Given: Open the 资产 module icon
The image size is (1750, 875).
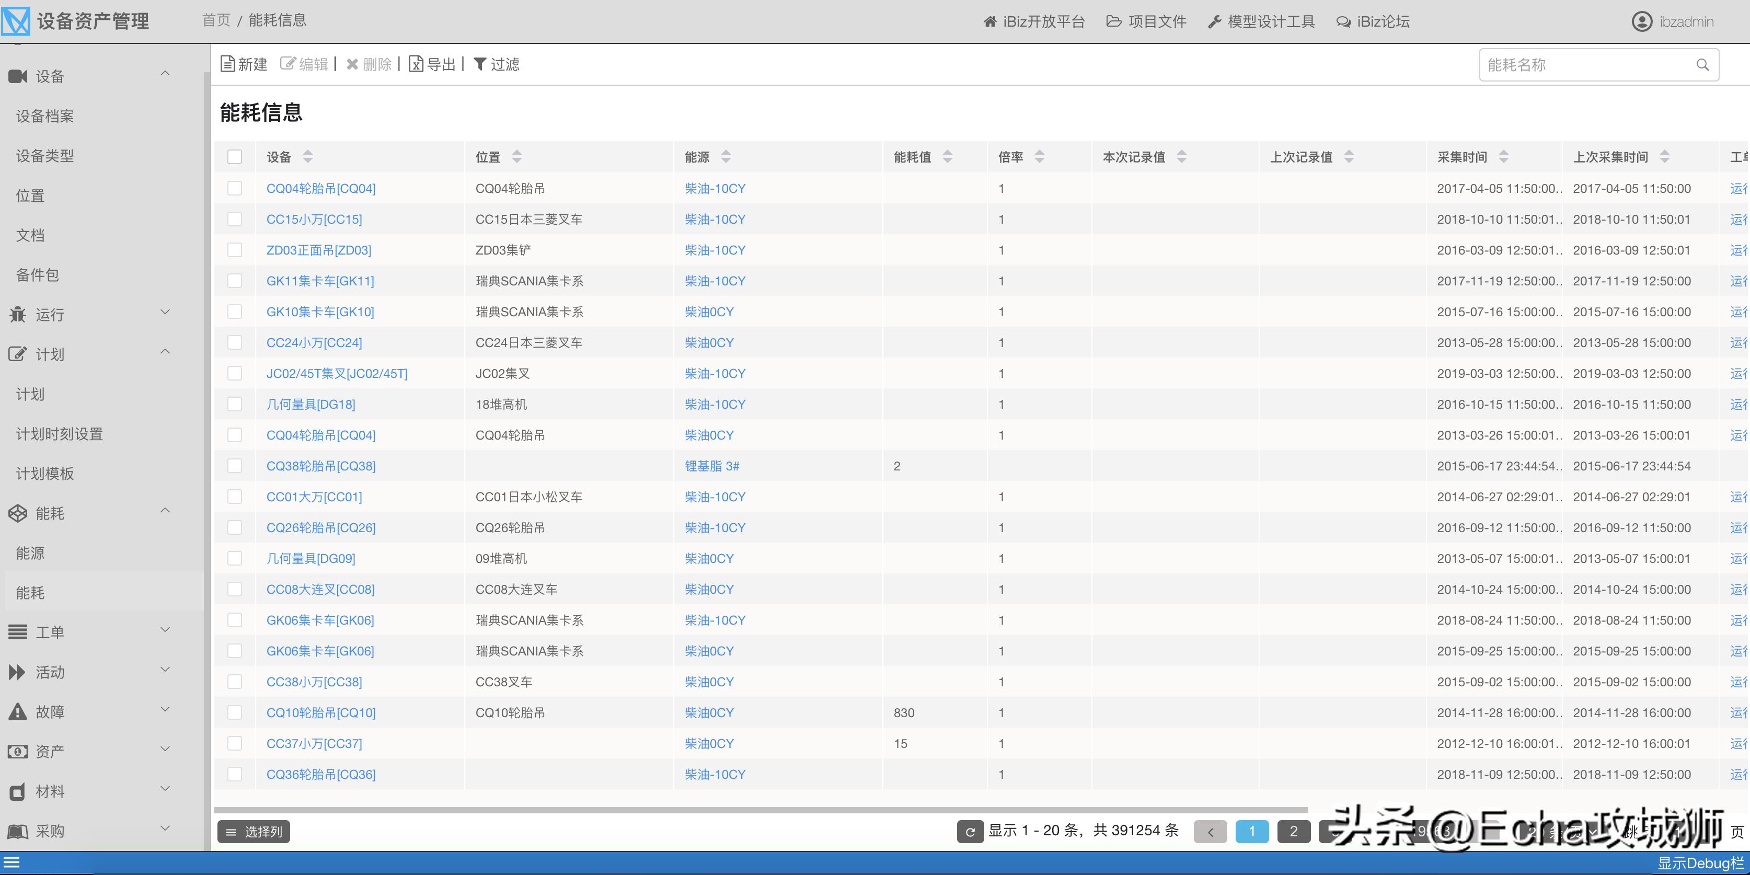Looking at the screenshot, I should (19, 751).
